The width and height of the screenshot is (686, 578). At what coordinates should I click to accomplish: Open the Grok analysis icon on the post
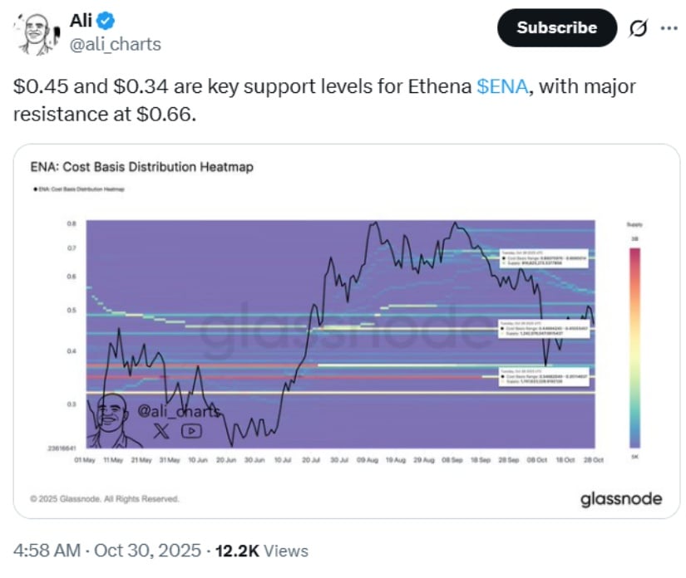[640, 27]
